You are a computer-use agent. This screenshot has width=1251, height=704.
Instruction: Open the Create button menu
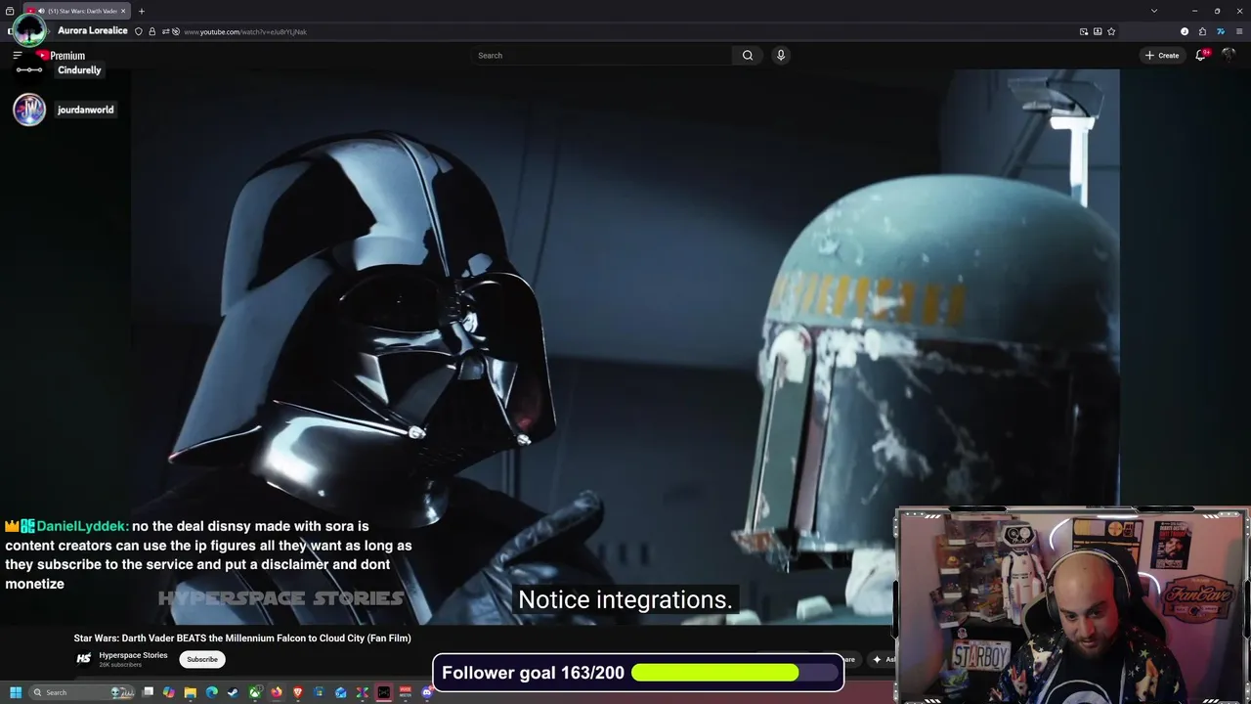tap(1163, 56)
